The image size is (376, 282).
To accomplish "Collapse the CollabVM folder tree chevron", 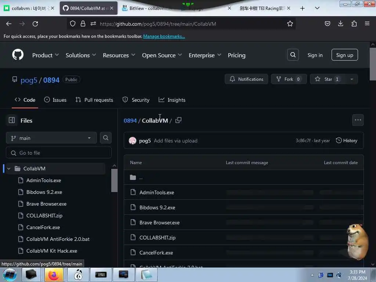I will (9, 169).
